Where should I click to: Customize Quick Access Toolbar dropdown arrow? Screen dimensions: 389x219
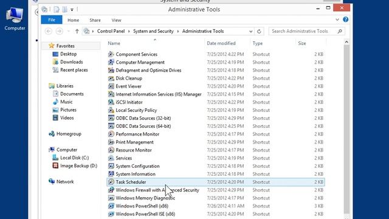point(72,10)
